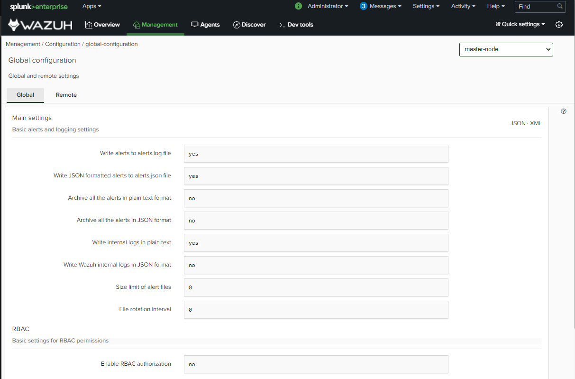Open the Dev tools console
The height and width of the screenshot is (379, 575).
(x=296, y=25)
